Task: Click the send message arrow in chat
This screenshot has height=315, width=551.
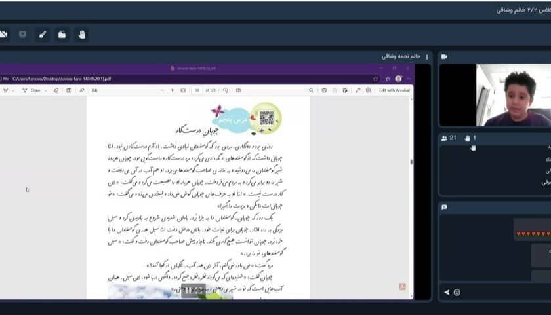Action: point(447,292)
